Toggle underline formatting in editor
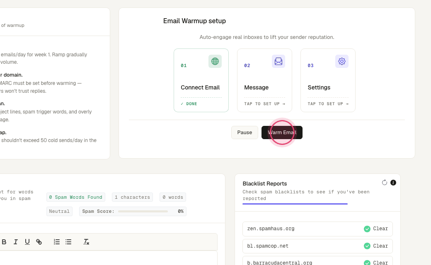Viewport: 431px width, 265px height. pos(27,242)
